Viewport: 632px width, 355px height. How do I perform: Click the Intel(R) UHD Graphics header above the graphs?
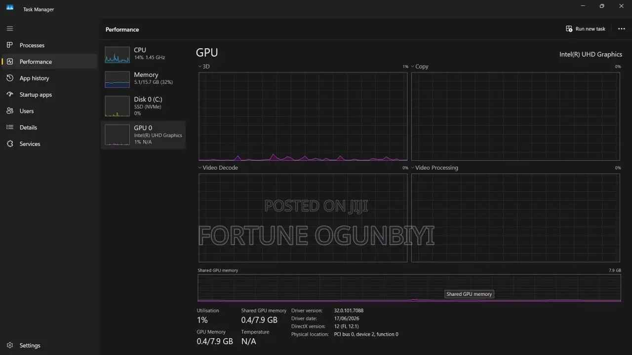(591, 54)
